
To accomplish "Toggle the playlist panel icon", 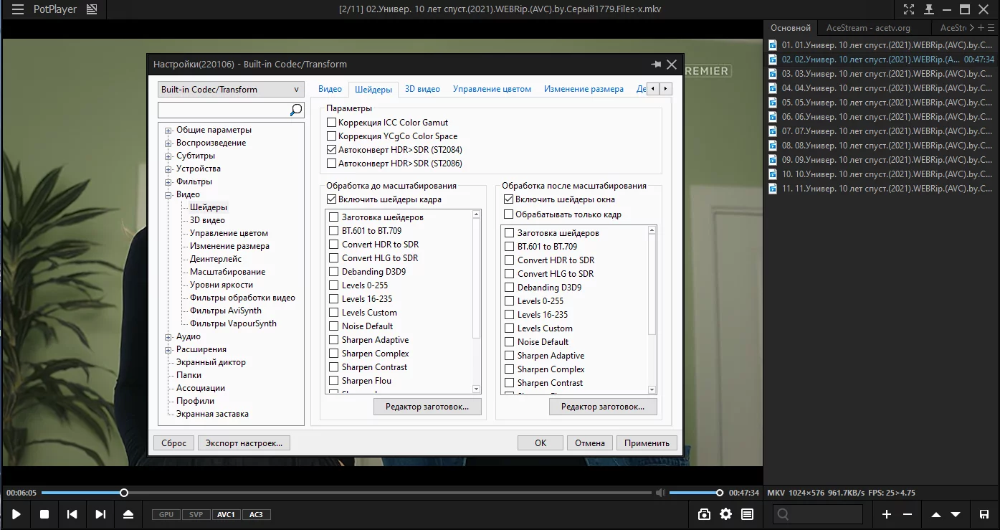I will coord(748,514).
